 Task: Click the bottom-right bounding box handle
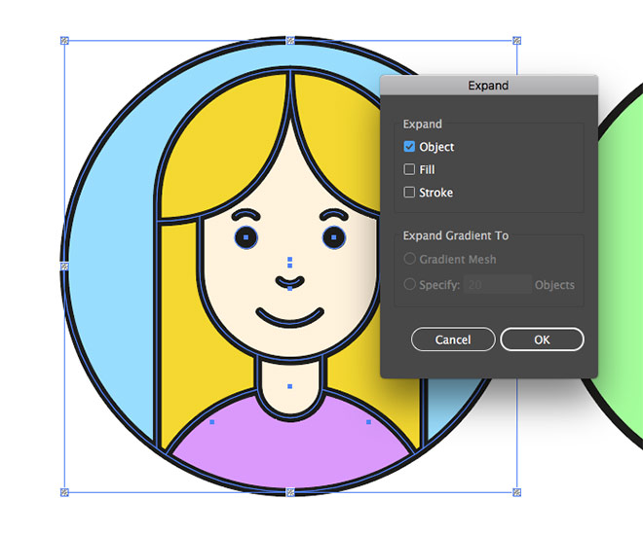click(x=516, y=492)
